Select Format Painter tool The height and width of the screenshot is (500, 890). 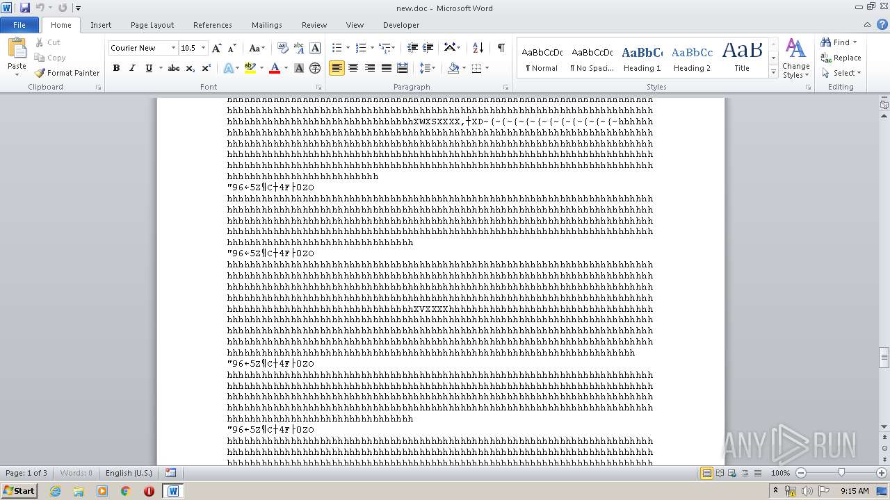[67, 73]
